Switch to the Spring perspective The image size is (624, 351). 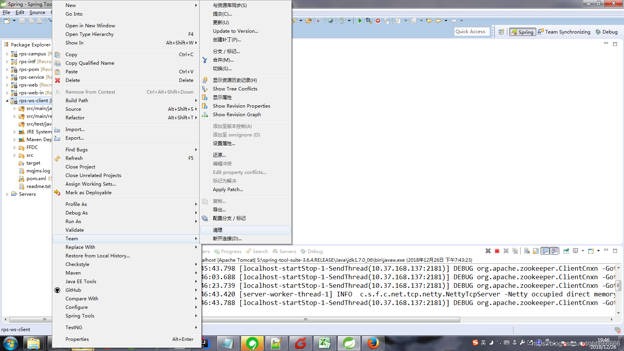[x=522, y=32]
